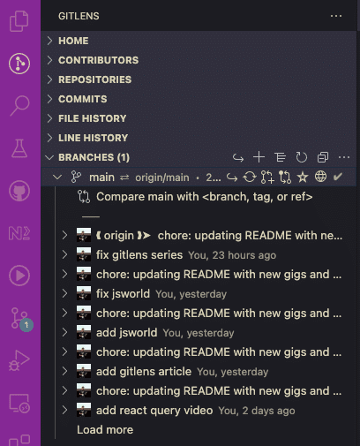Click the plus icon to create branch
The image size is (360, 446).
[x=259, y=157]
